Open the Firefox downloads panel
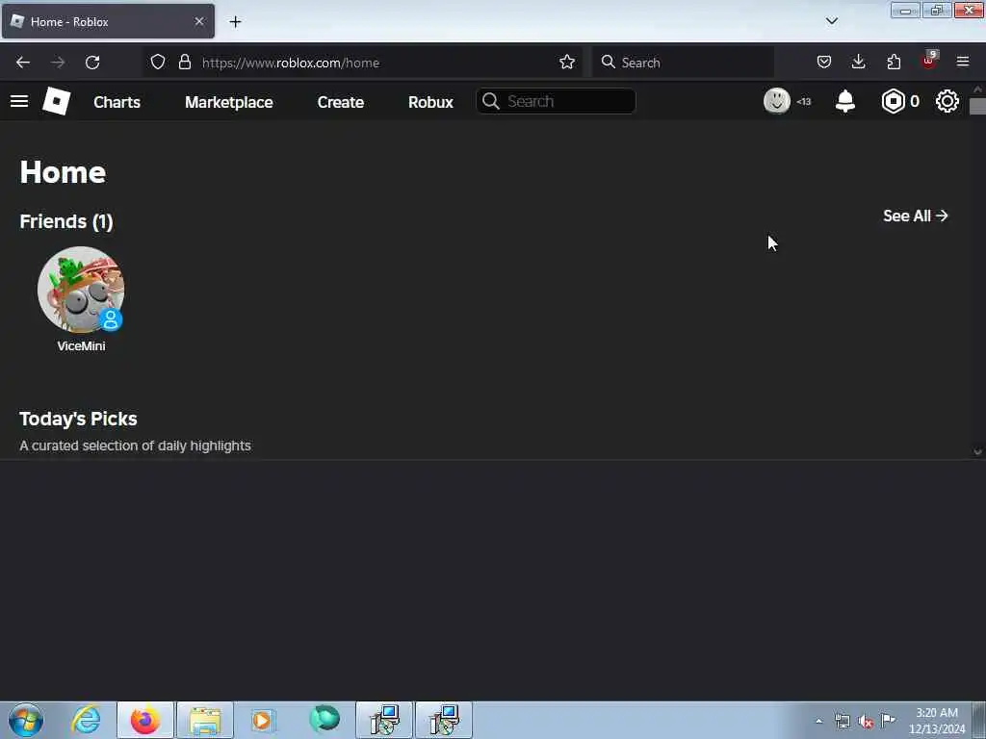This screenshot has width=986, height=739. [858, 62]
